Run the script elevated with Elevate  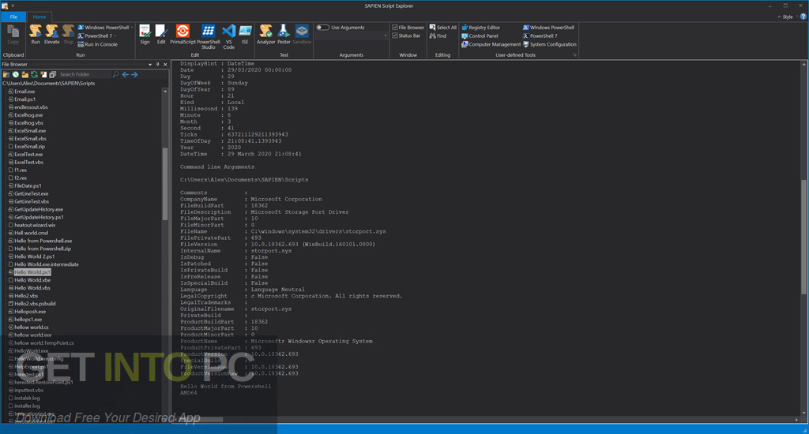51,35
